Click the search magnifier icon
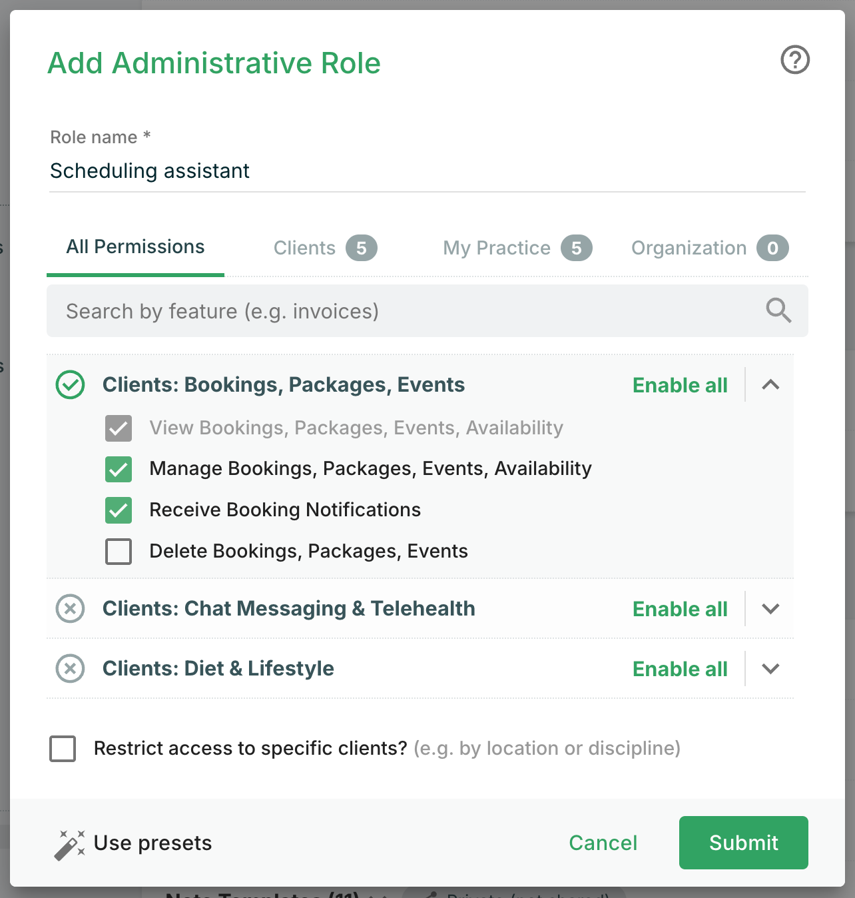The width and height of the screenshot is (855, 898). [778, 310]
